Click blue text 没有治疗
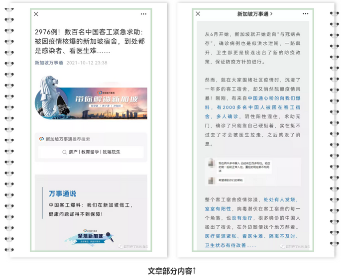This screenshot has height=277, width=346. [x=242, y=218]
